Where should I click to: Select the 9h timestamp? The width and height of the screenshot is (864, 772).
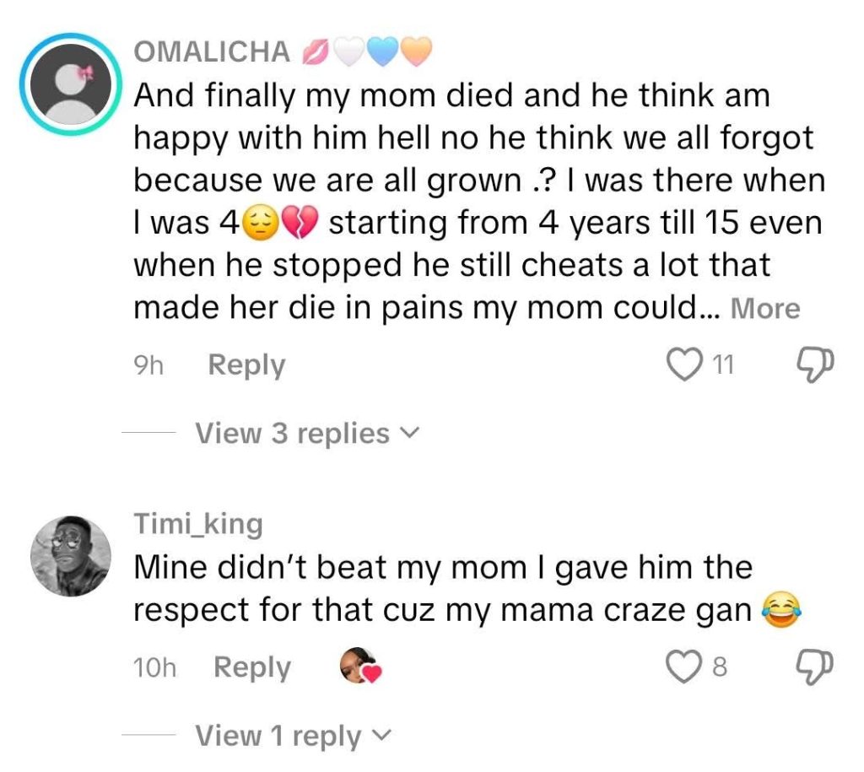coord(148,364)
